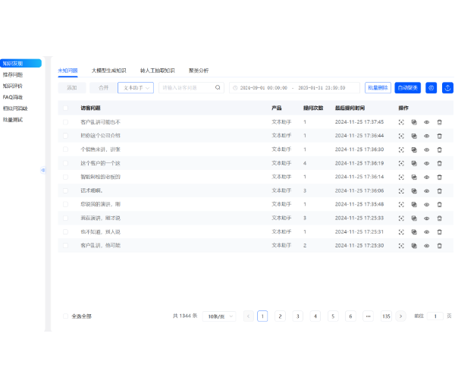Click the ellipsis to jump more pages
Viewport: 455px width, 387px height.
[x=368, y=316]
